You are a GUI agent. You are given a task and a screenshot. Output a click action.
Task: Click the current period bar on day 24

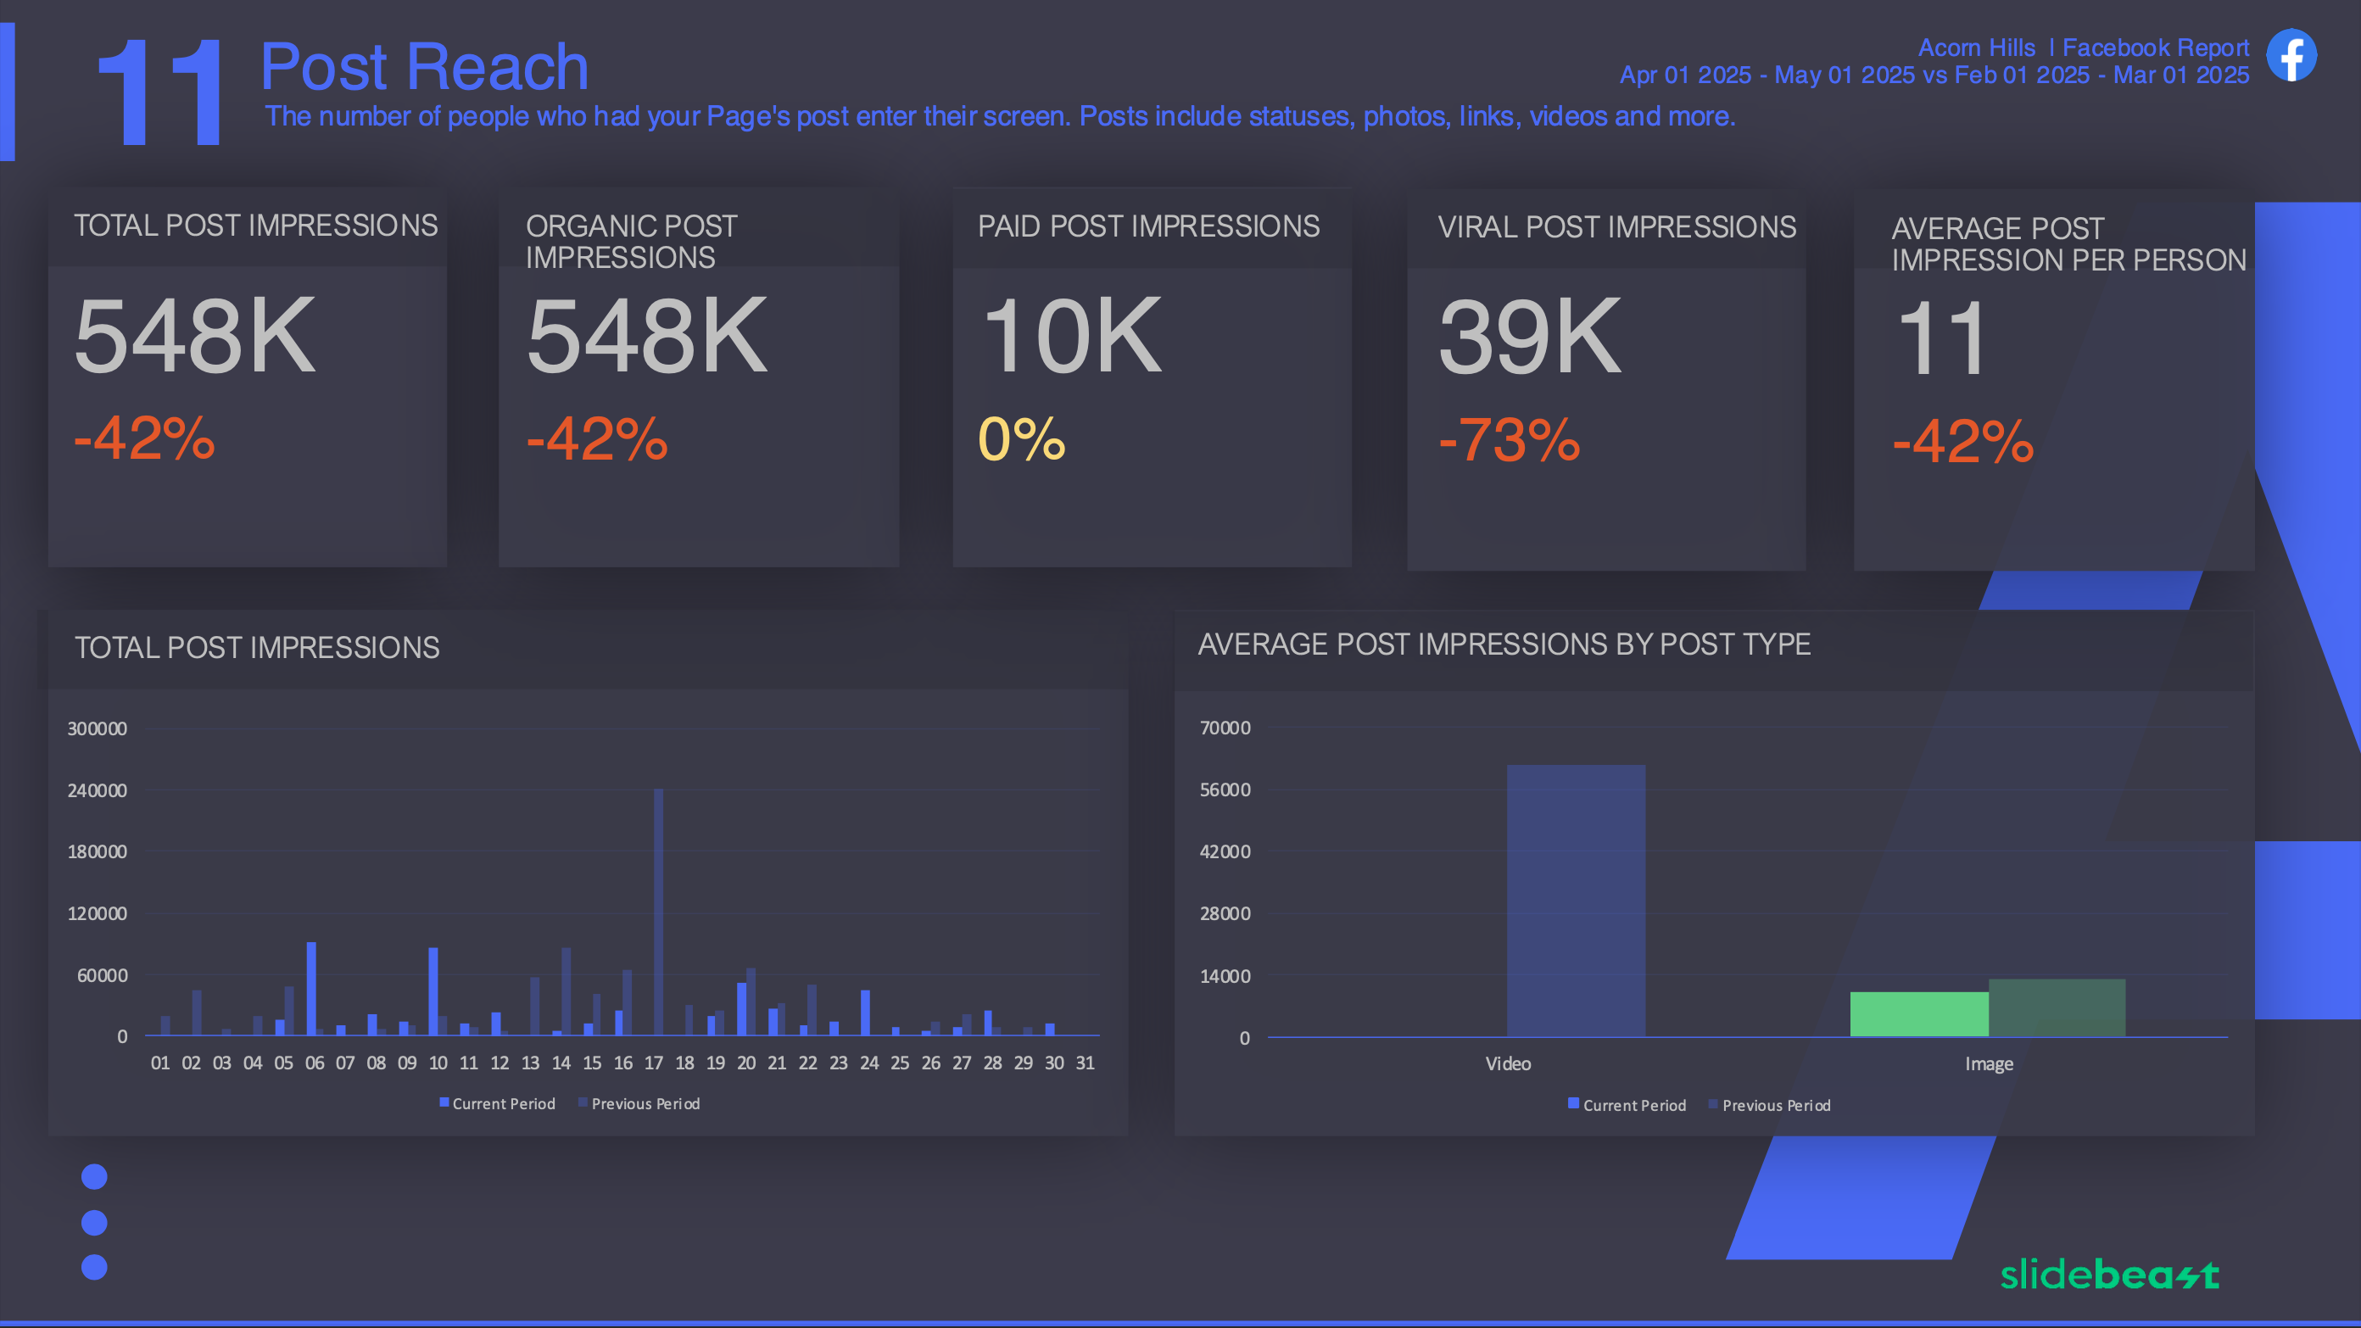[x=865, y=1013]
